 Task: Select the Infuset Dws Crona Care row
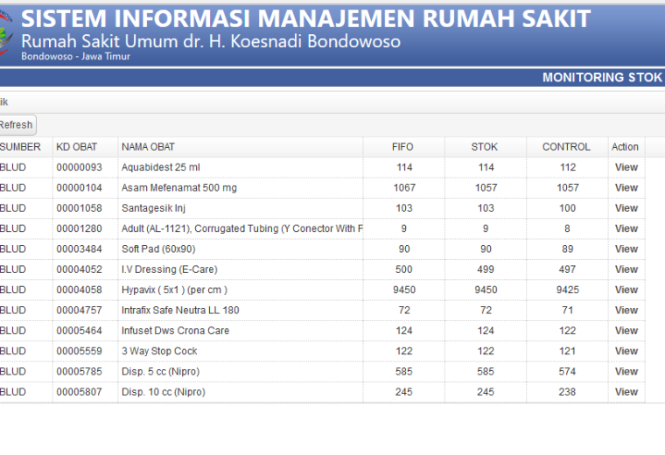point(322,331)
